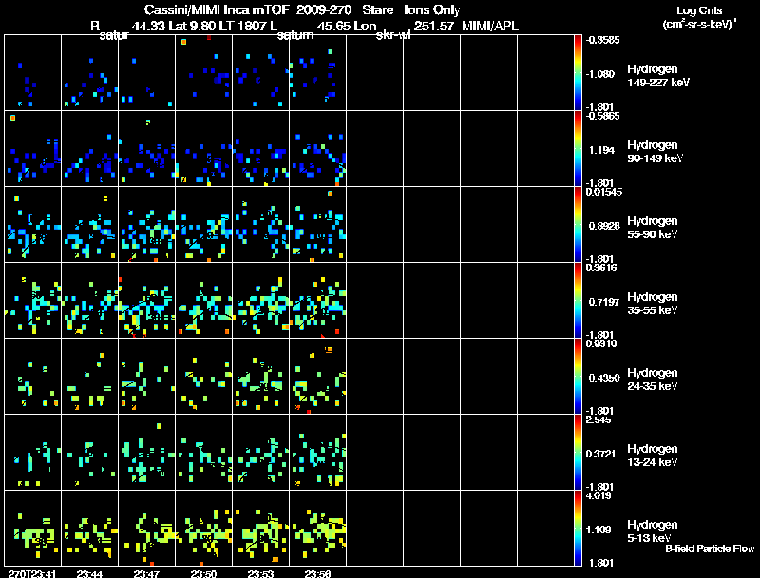Click the Hydrogen 90-149 keV color bar
Image resolution: width=760 pixels, height=578 pixels.
click(x=578, y=149)
